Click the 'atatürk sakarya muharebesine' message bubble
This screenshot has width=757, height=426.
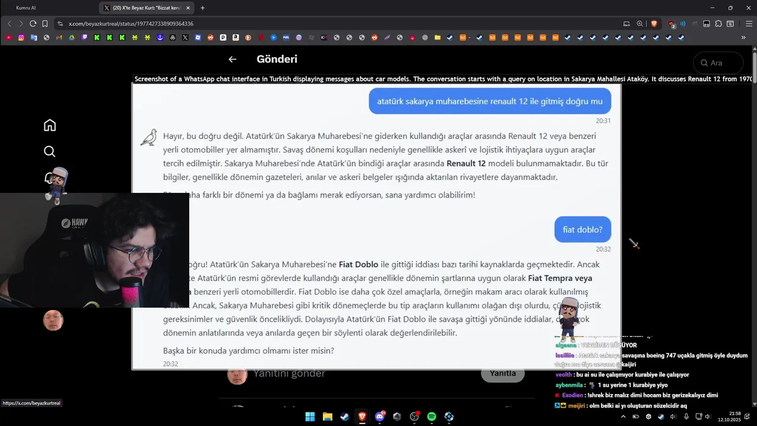[490, 101]
